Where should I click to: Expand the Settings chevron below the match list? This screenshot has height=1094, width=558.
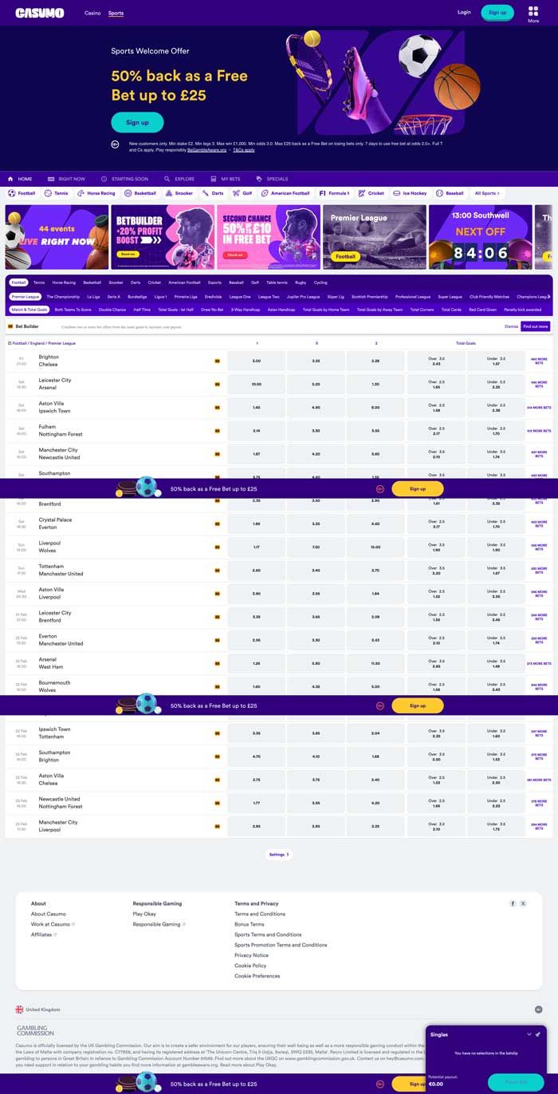click(x=279, y=855)
